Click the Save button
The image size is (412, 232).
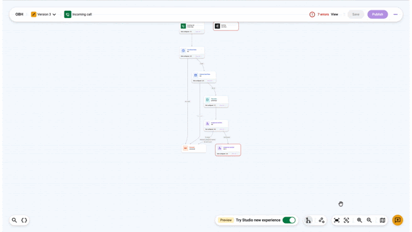(356, 14)
